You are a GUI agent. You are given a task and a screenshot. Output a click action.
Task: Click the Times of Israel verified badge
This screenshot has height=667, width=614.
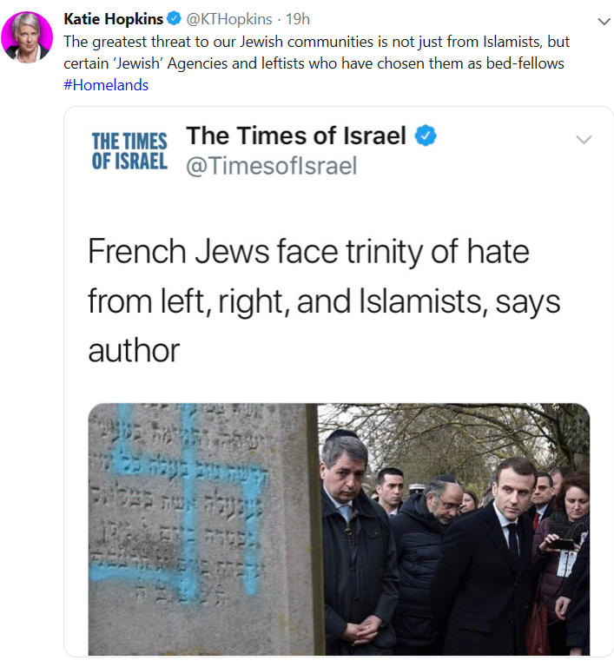point(426,135)
